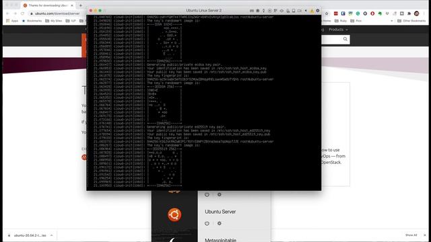431x242 pixels.
Task: Click the search magnifier on Ubuntu site
Action: coord(345,39)
